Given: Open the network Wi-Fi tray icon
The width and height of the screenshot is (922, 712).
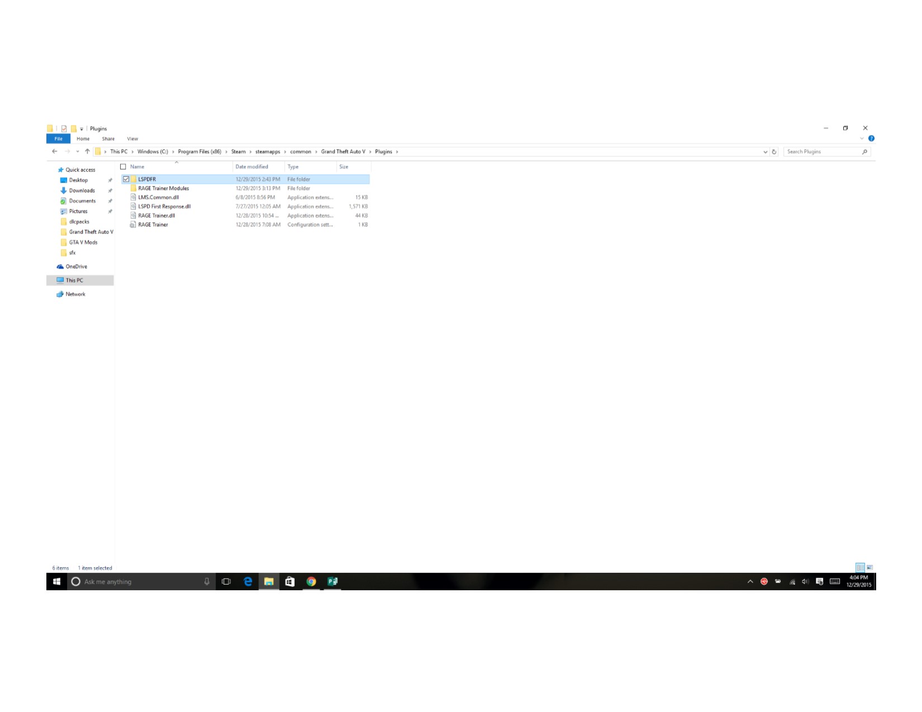Looking at the screenshot, I should pyautogui.click(x=792, y=581).
